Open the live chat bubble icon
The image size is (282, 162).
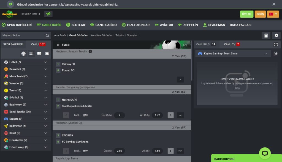tap(265, 153)
